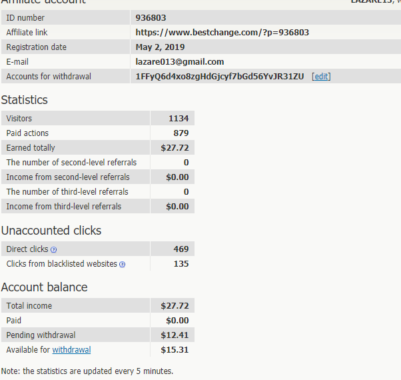Viewport: 401px width, 380px height.
Task: Click the Total income amount $27.72
Action: pyautogui.click(x=175, y=305)
